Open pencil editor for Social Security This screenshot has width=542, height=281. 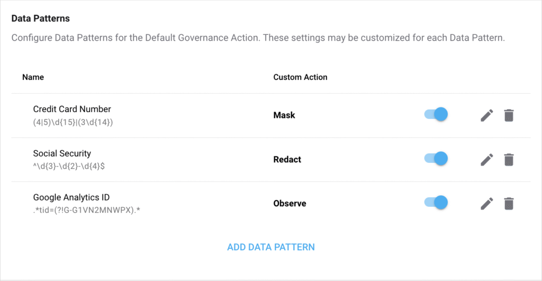pos(487,159)
